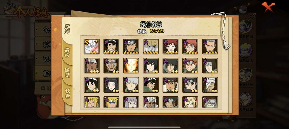Choose the dark-skinned ninja with sunglasses portrait
This screenshot has height=129, width=289.
click(x=151, y=102)
